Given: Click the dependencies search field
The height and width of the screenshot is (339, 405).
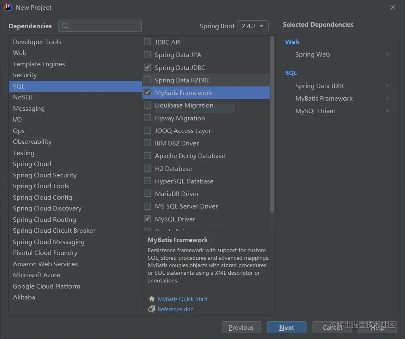Looking at the screenshot, I should (100, 26).
